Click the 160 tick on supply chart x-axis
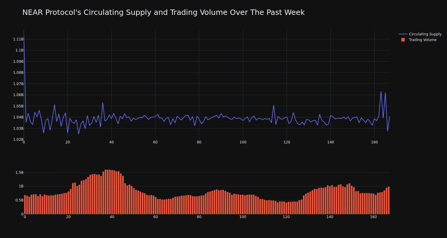The height and width of the screenshot is (238, 447). pos(374,142)
